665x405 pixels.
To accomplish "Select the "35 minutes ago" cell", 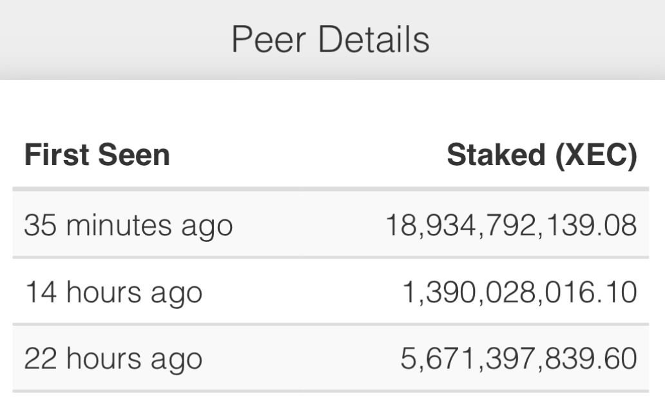I will 128,226.
